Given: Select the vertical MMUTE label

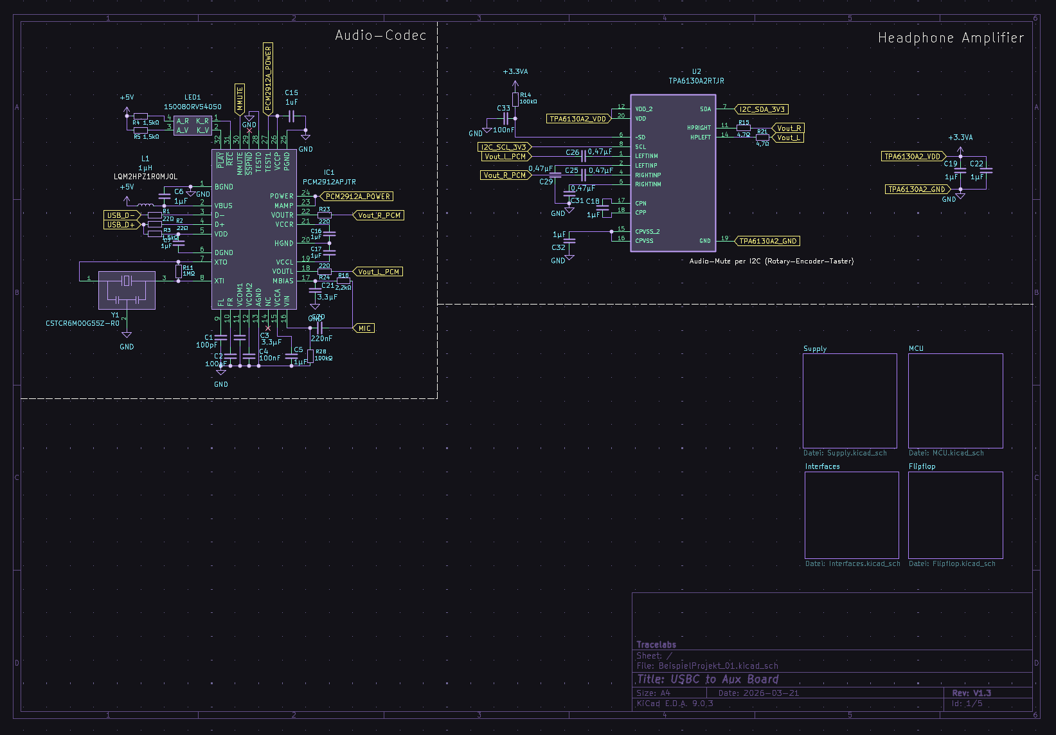Looking at the screenshot, I should pos(240,100).
